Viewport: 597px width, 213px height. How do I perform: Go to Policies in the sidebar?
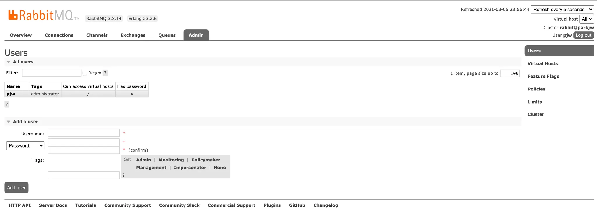coord(536,89)
